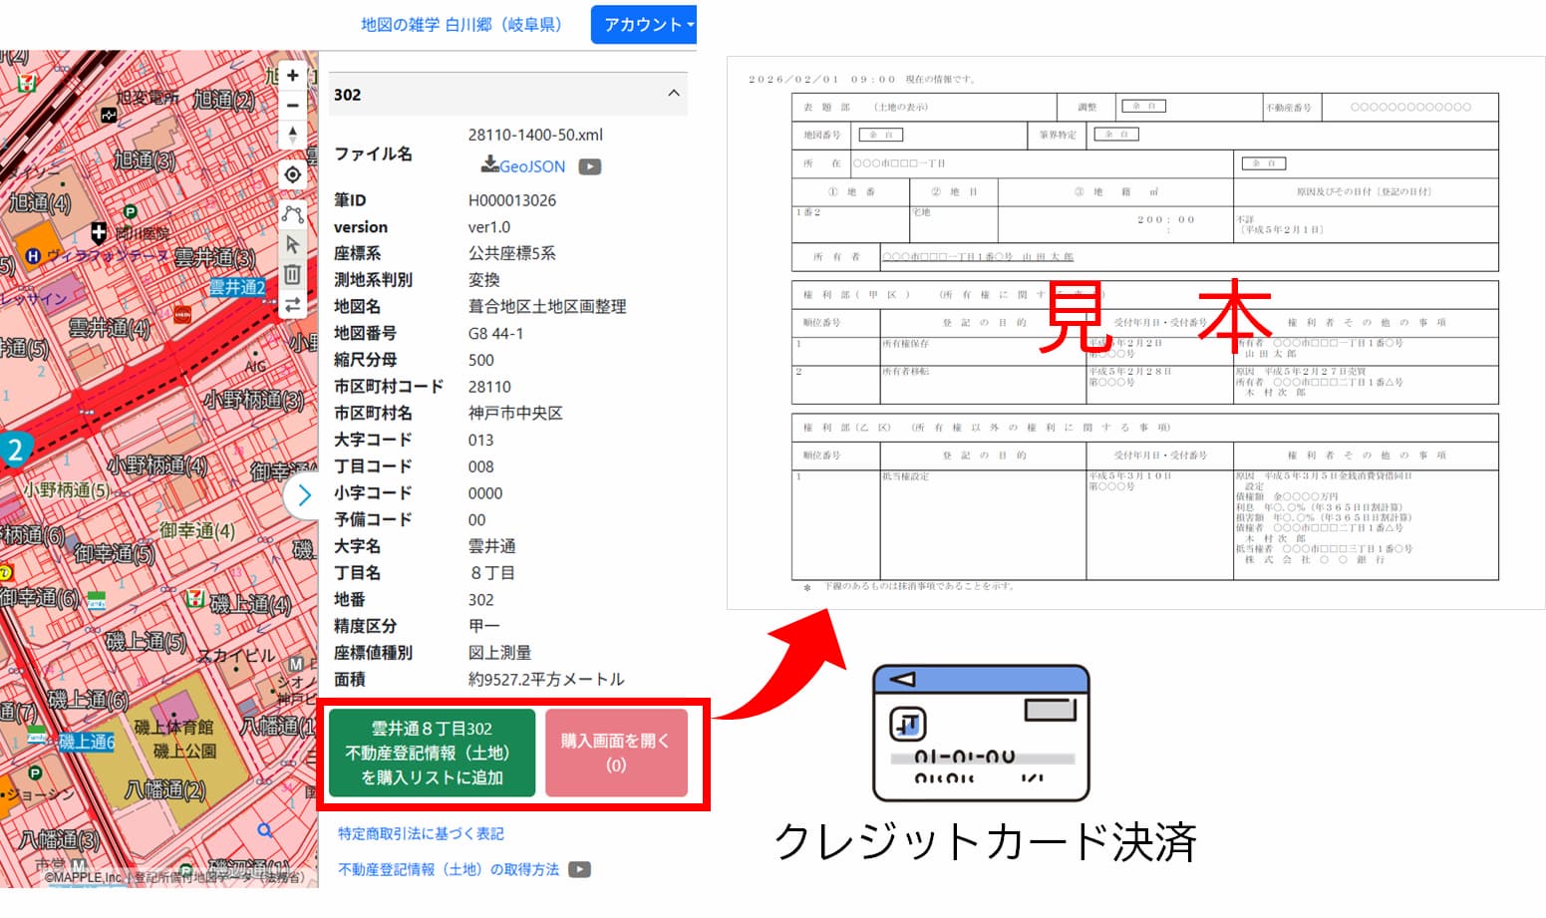The image size is (1546, 918).
Task: Click the trash delete icon on map toolbar
Action: point(291,273)
